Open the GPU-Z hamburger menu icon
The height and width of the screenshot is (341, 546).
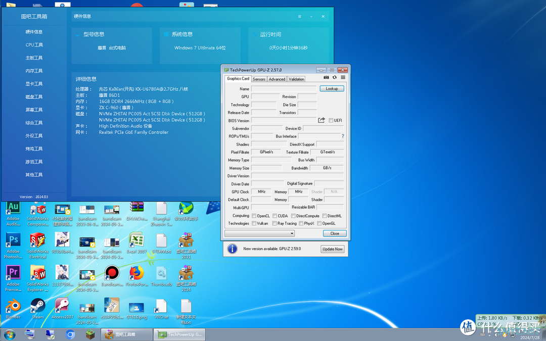click(x=343, y=77)
